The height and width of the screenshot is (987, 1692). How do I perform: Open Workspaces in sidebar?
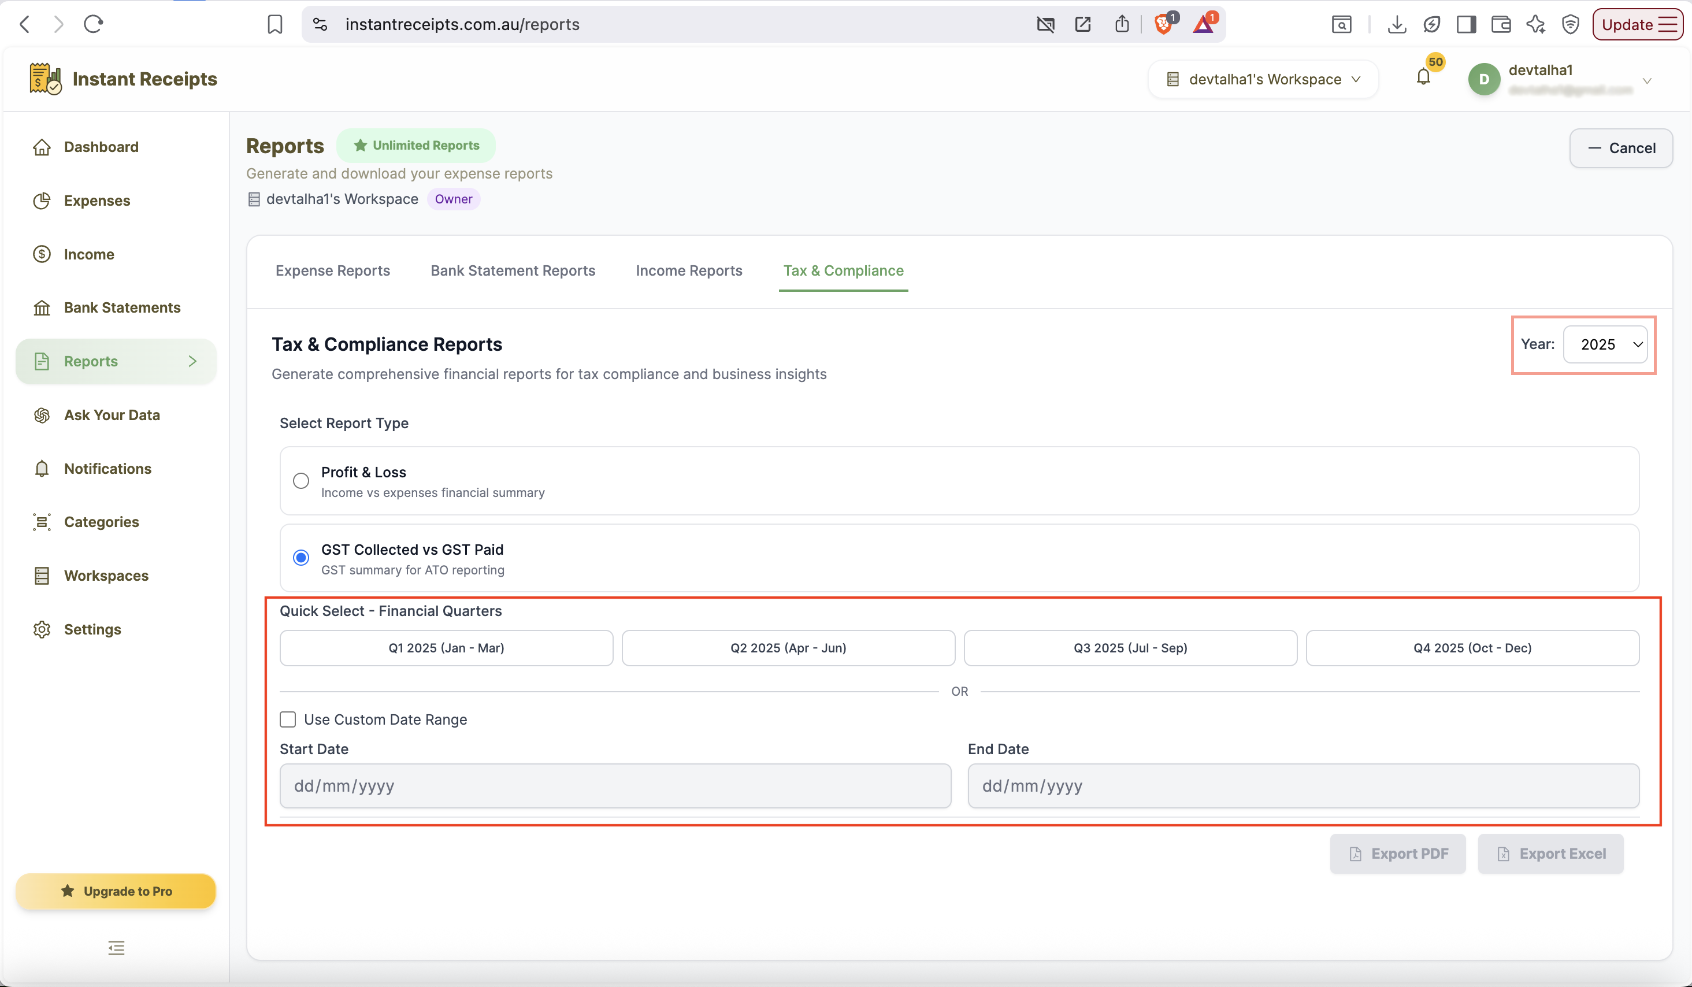(x=116, y=576)
